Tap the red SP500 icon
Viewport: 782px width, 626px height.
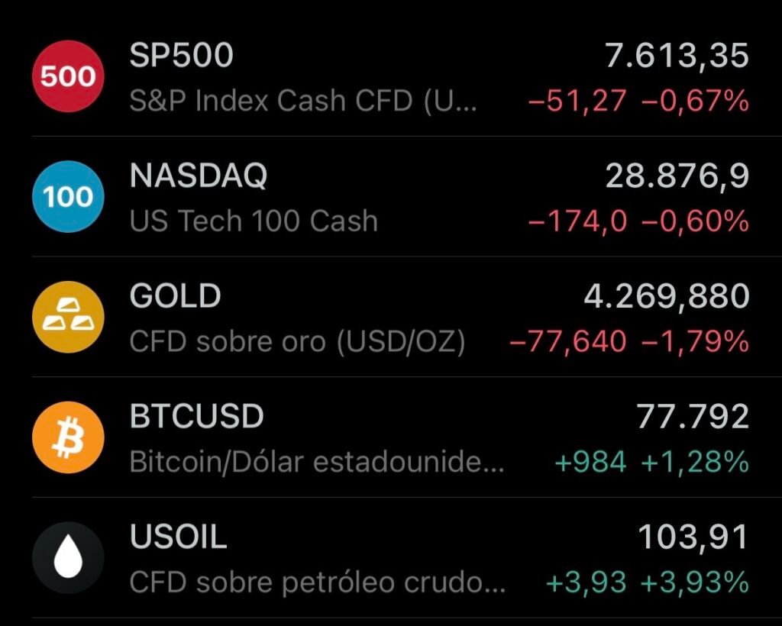[68, 76]
